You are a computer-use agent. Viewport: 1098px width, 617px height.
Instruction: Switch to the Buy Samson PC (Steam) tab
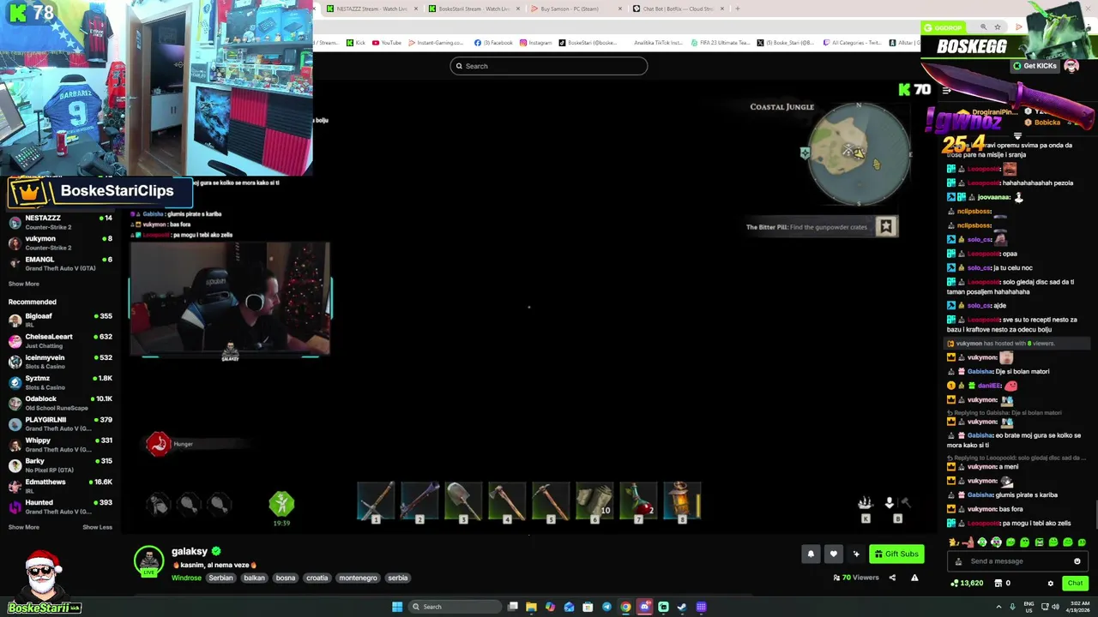coord(576,9)
